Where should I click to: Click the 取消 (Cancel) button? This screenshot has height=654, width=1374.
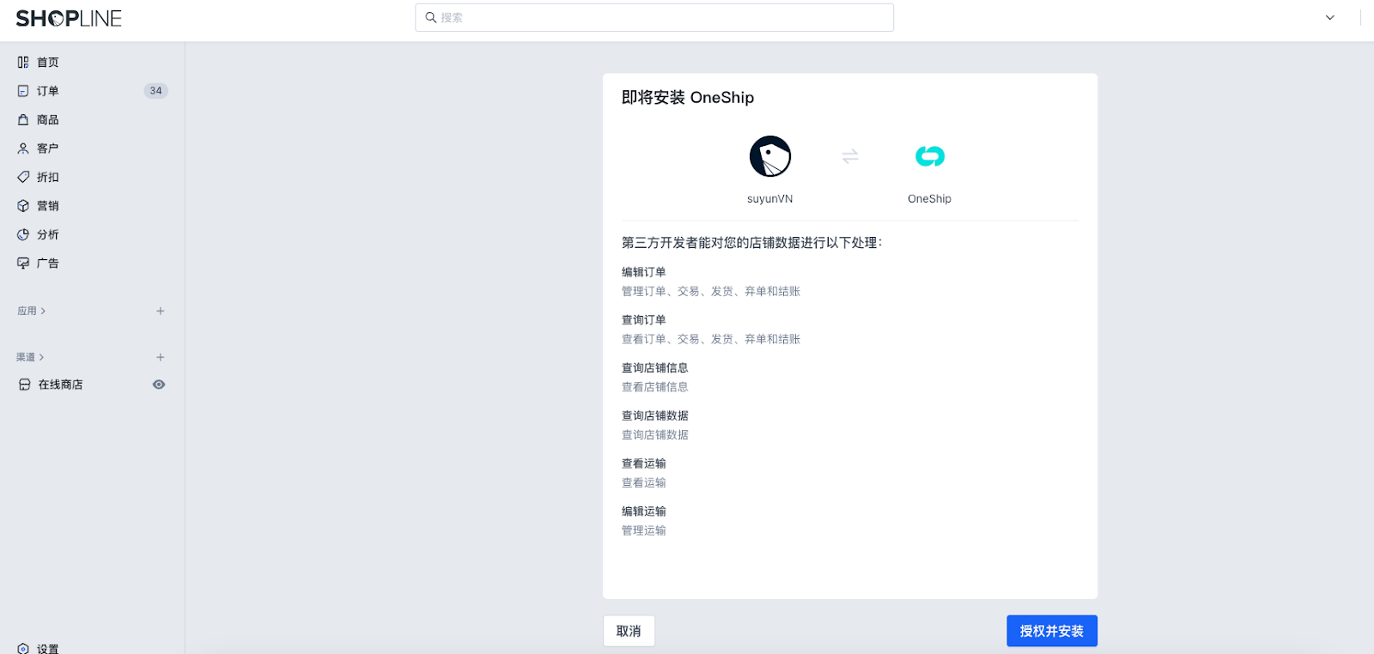click(629, 631)
